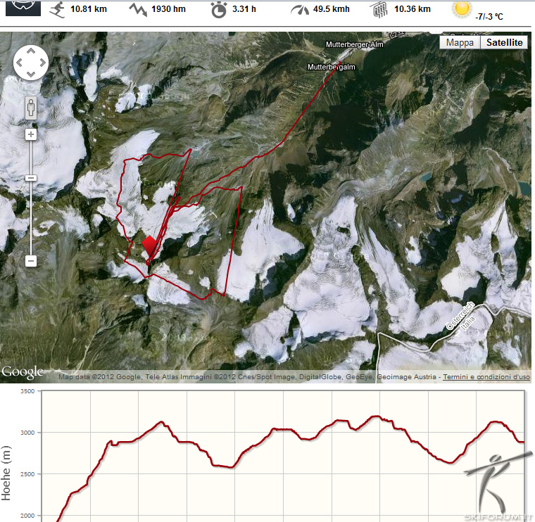Zoom in with the plus button
This screenshot has height=522, width=535.
tap(31, 134)
